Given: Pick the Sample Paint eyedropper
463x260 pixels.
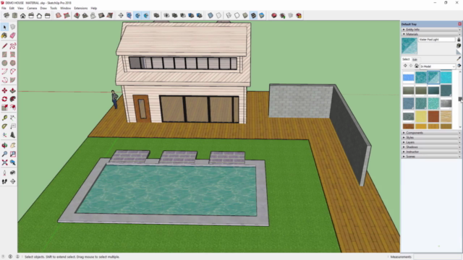Looking at the screenshot, I should [459, 58].
